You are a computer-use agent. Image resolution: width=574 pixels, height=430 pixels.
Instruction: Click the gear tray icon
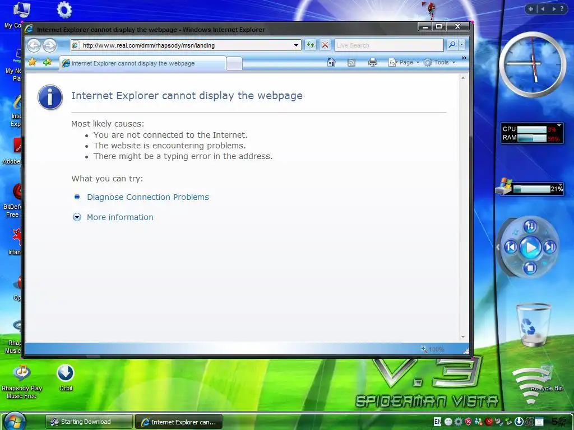459,422
